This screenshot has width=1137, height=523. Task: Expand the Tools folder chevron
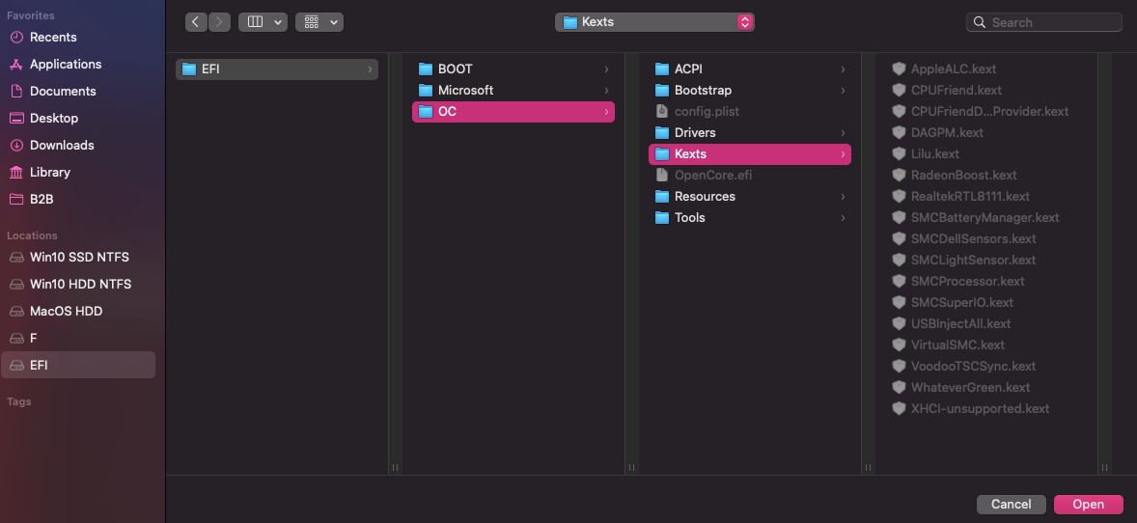(843, 218)
